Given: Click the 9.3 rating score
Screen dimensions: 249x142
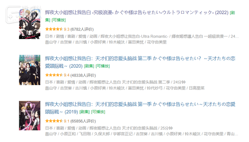Looking at the screenshot, I should [66, 29].
